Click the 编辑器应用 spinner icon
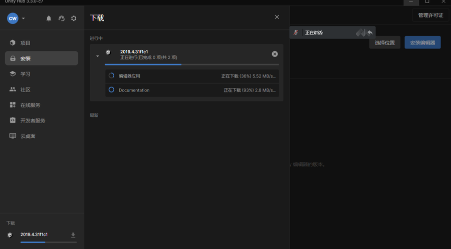 click(x=111, y=75)
